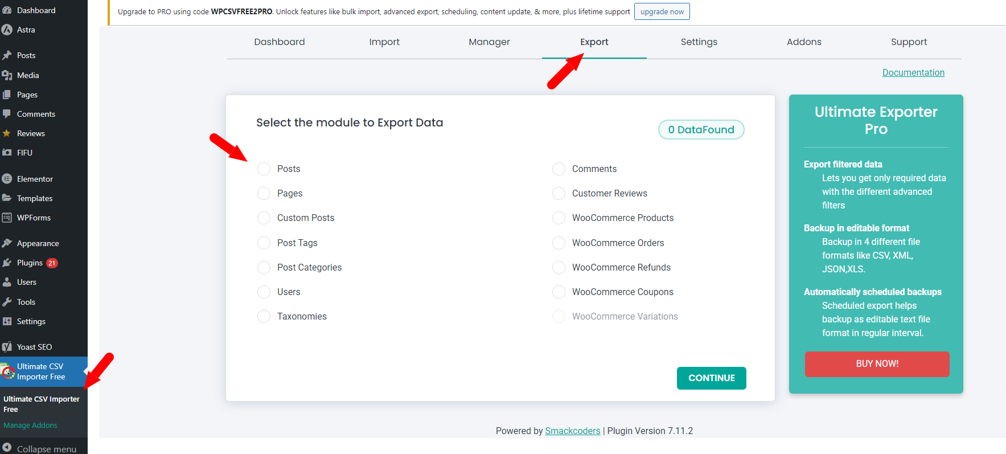Click the Users person icon in the sidebar
Screen dimensions: 1006x454
tap(7, 282)
